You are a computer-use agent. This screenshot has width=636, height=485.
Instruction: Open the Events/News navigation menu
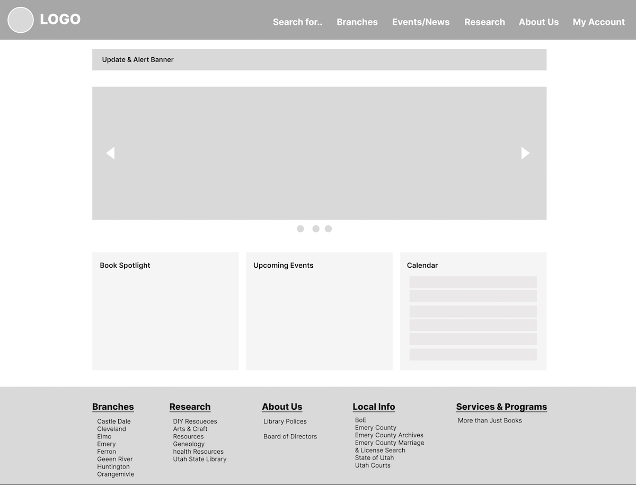coord(421,22)
